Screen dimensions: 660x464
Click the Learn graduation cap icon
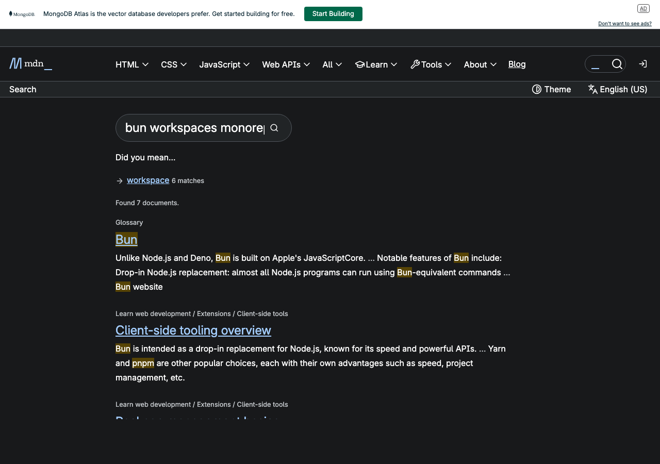360,64
